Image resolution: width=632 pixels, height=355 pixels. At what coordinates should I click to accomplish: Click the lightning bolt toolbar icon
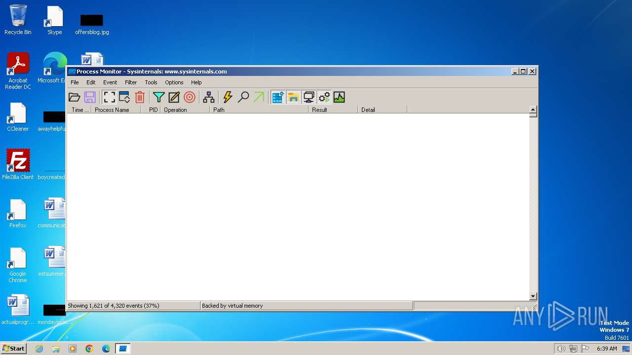coord(228,97)
